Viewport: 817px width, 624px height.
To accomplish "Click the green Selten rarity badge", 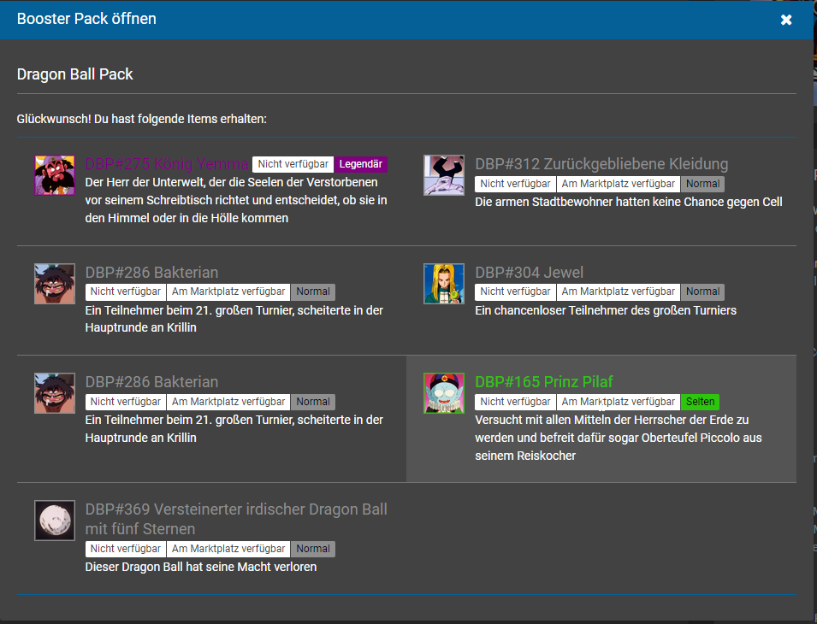I will (x=700, y=402).
